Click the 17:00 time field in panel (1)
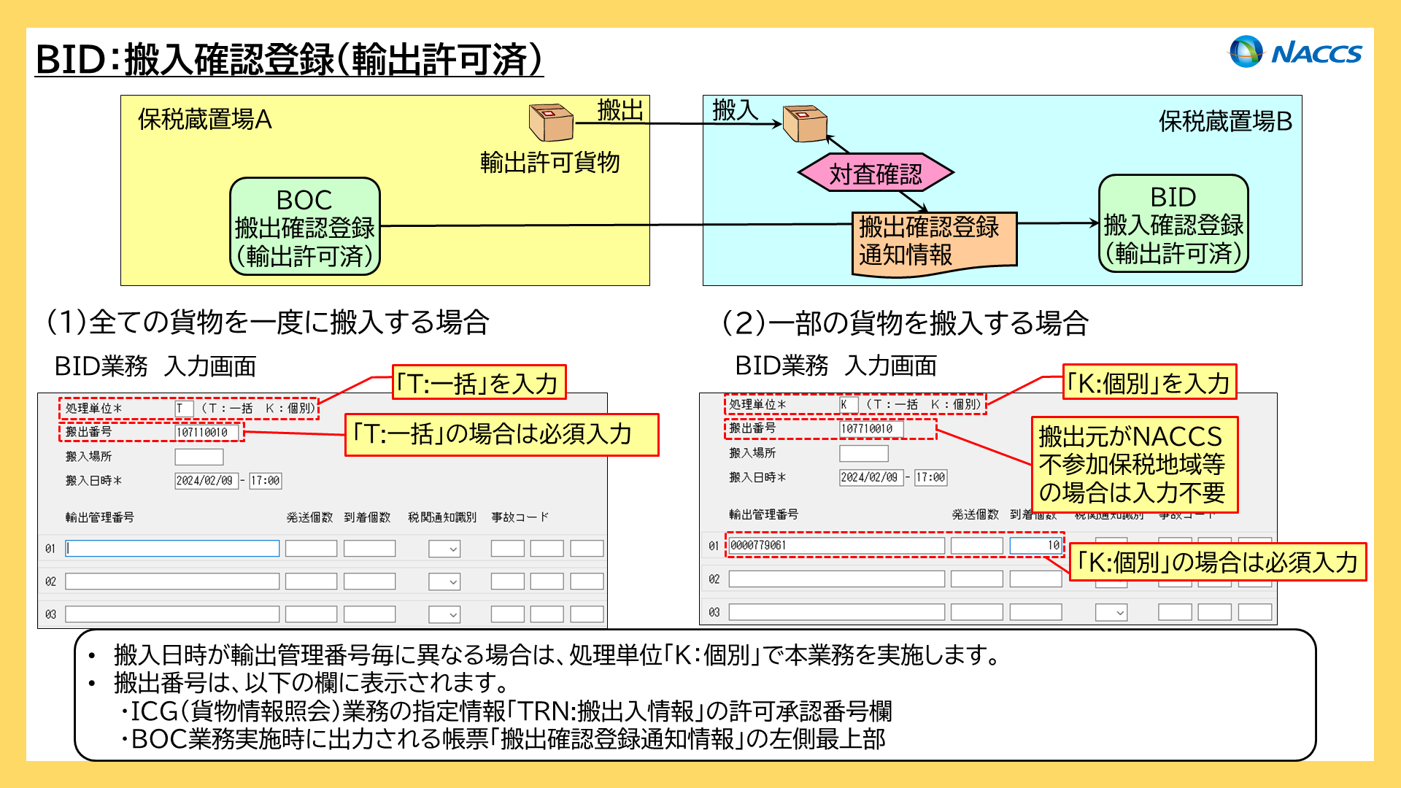 point(265,481)
